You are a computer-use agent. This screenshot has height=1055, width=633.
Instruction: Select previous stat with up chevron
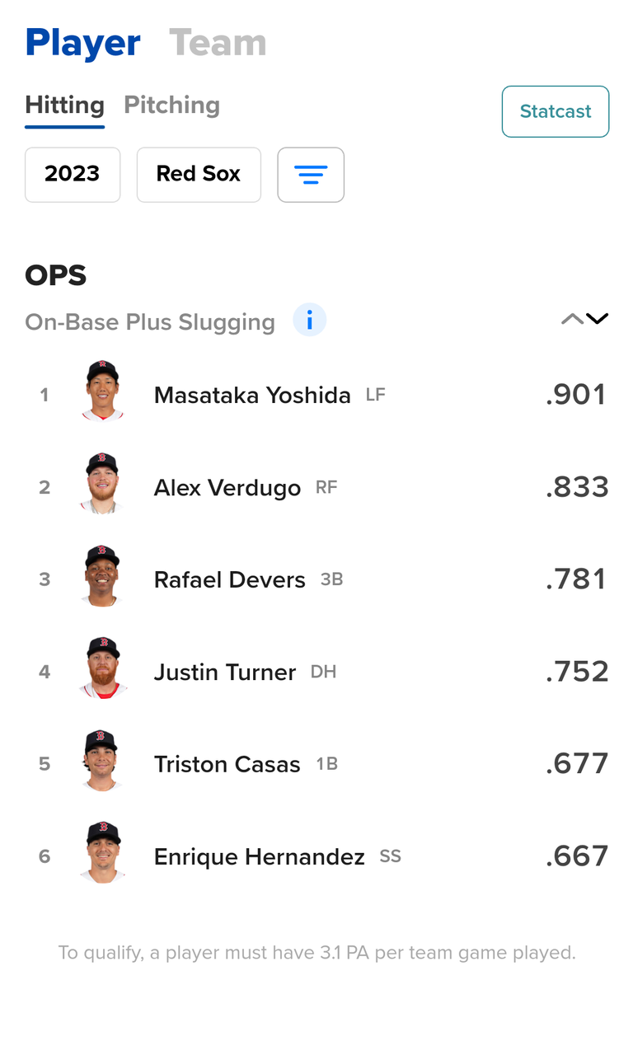571,319
